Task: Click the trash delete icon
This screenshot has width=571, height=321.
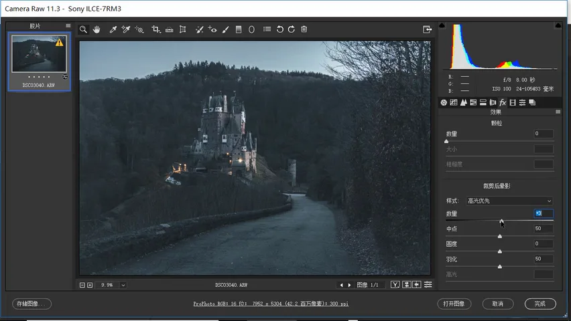Action: pyautogui.click(x=304, y=29)
